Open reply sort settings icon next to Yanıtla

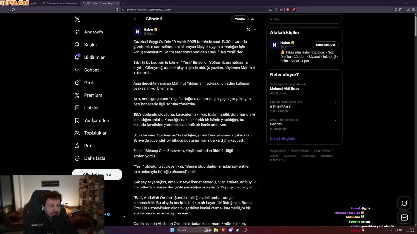click(252, 19)
